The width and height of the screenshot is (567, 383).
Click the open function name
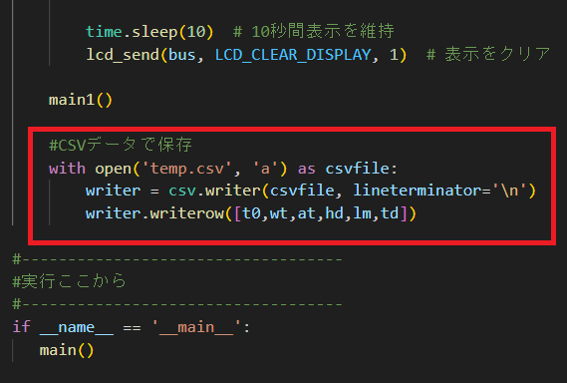coord(114,169)
